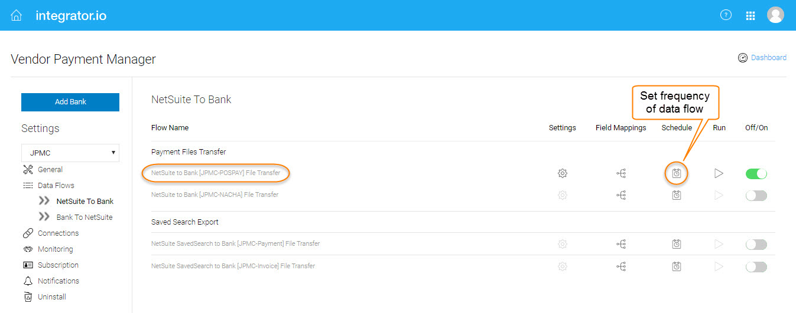Screen dimensions: 796x313
Task: Open the JPMC bank dropdown
Action: click(70, 153)
